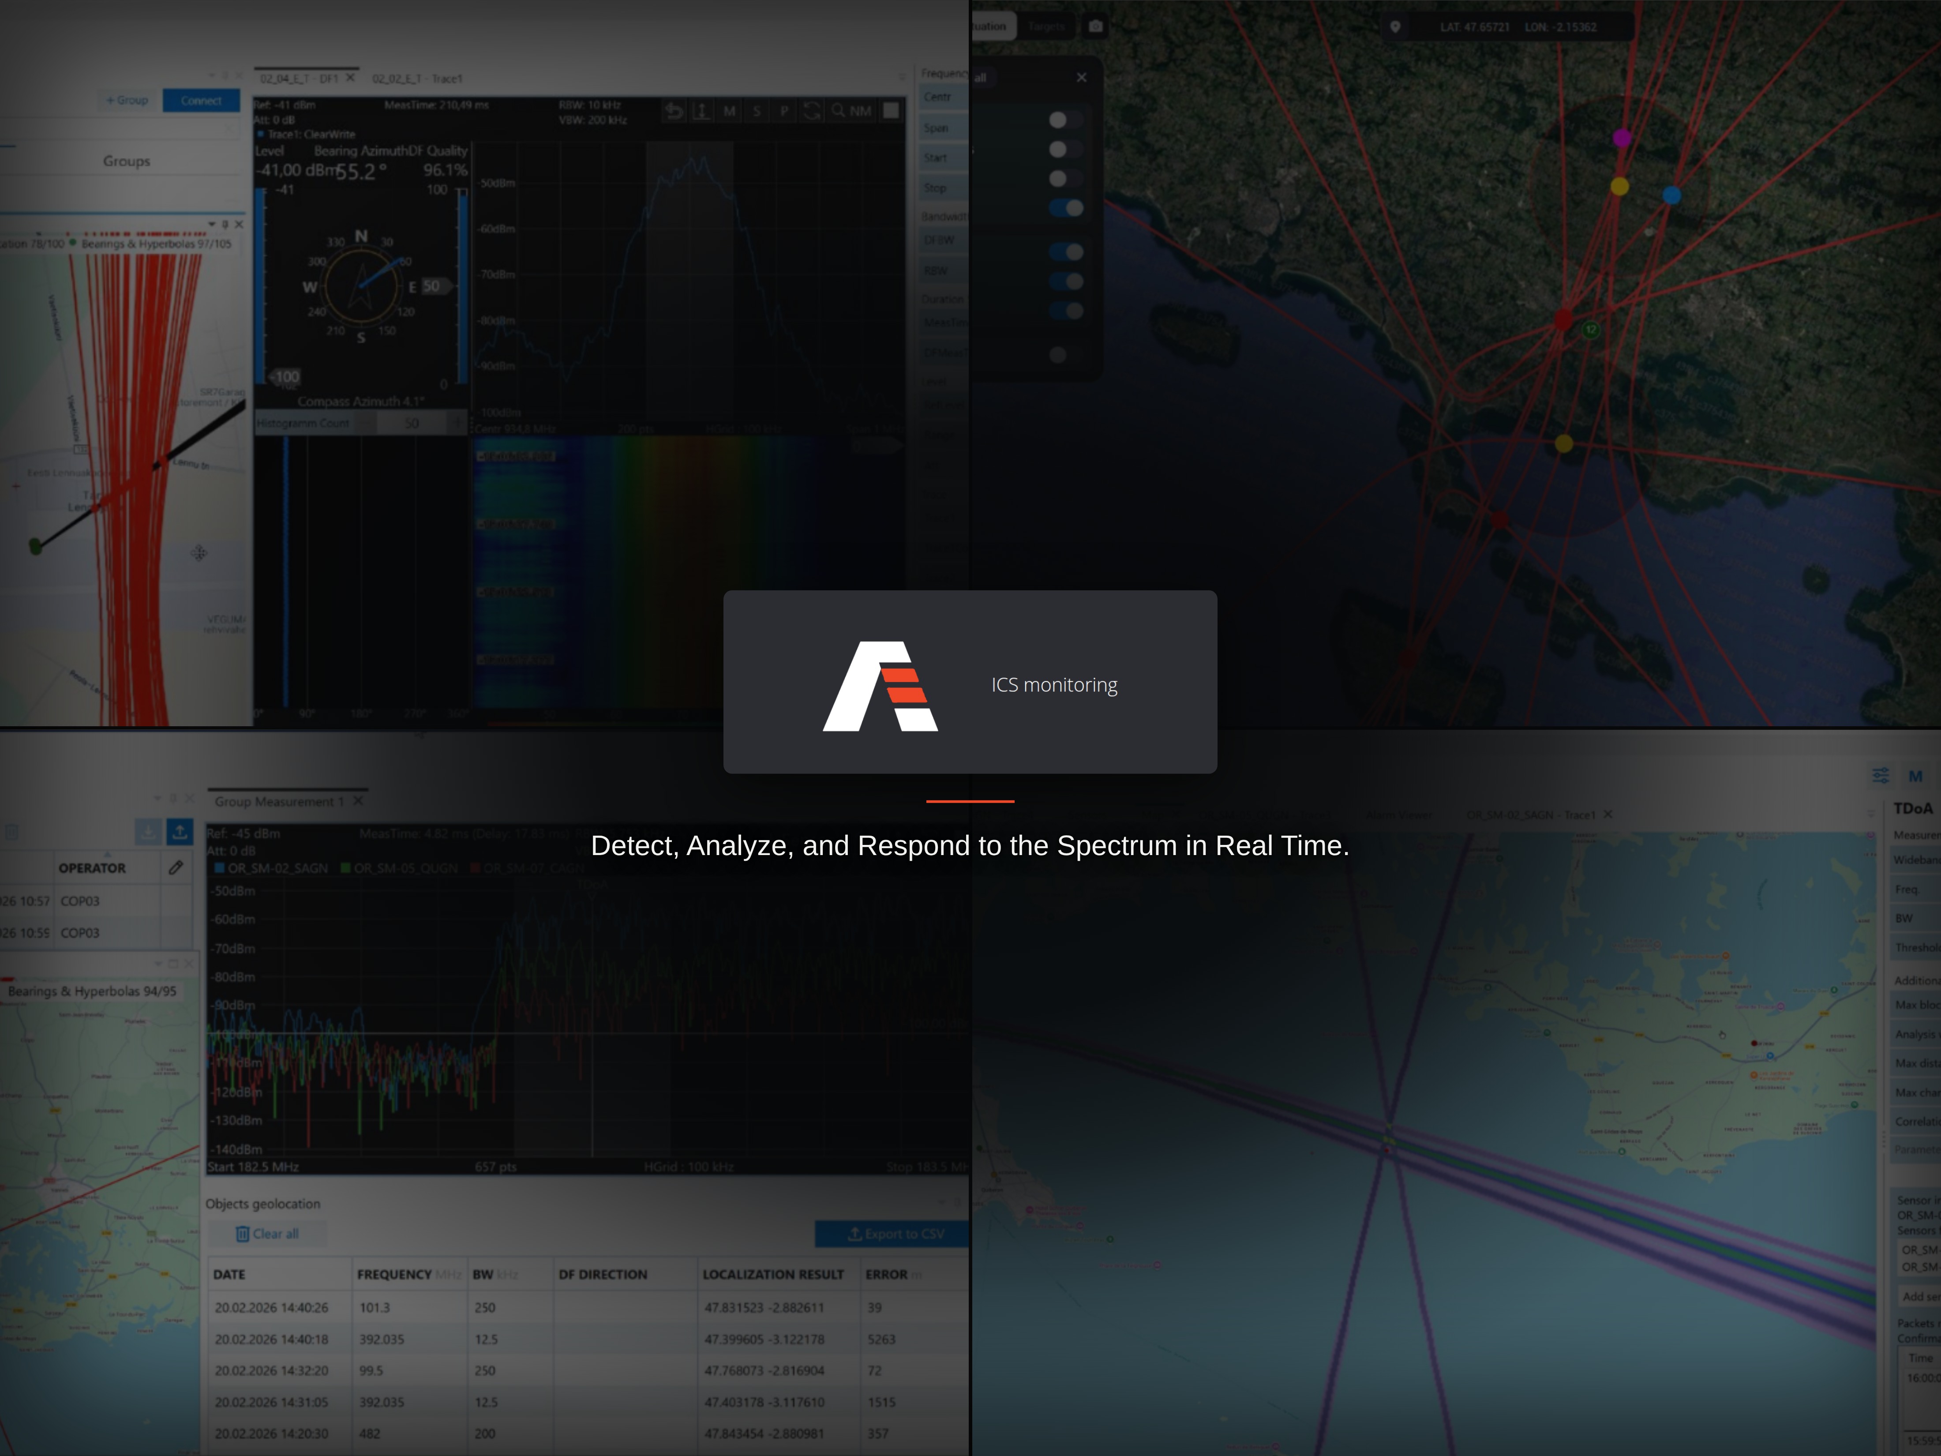Open the dropdown arrow on the red bearings map panel
This screenshot has width=1941, height=1456.
coord(211,225)
